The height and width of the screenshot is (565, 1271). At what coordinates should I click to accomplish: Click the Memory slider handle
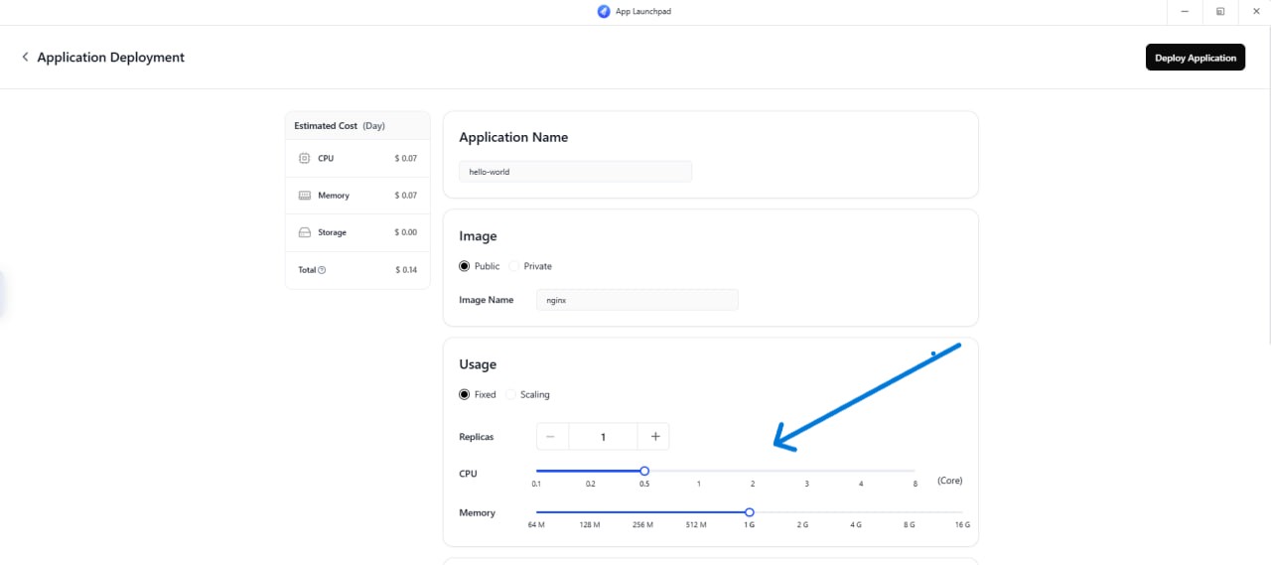[750, 512]
